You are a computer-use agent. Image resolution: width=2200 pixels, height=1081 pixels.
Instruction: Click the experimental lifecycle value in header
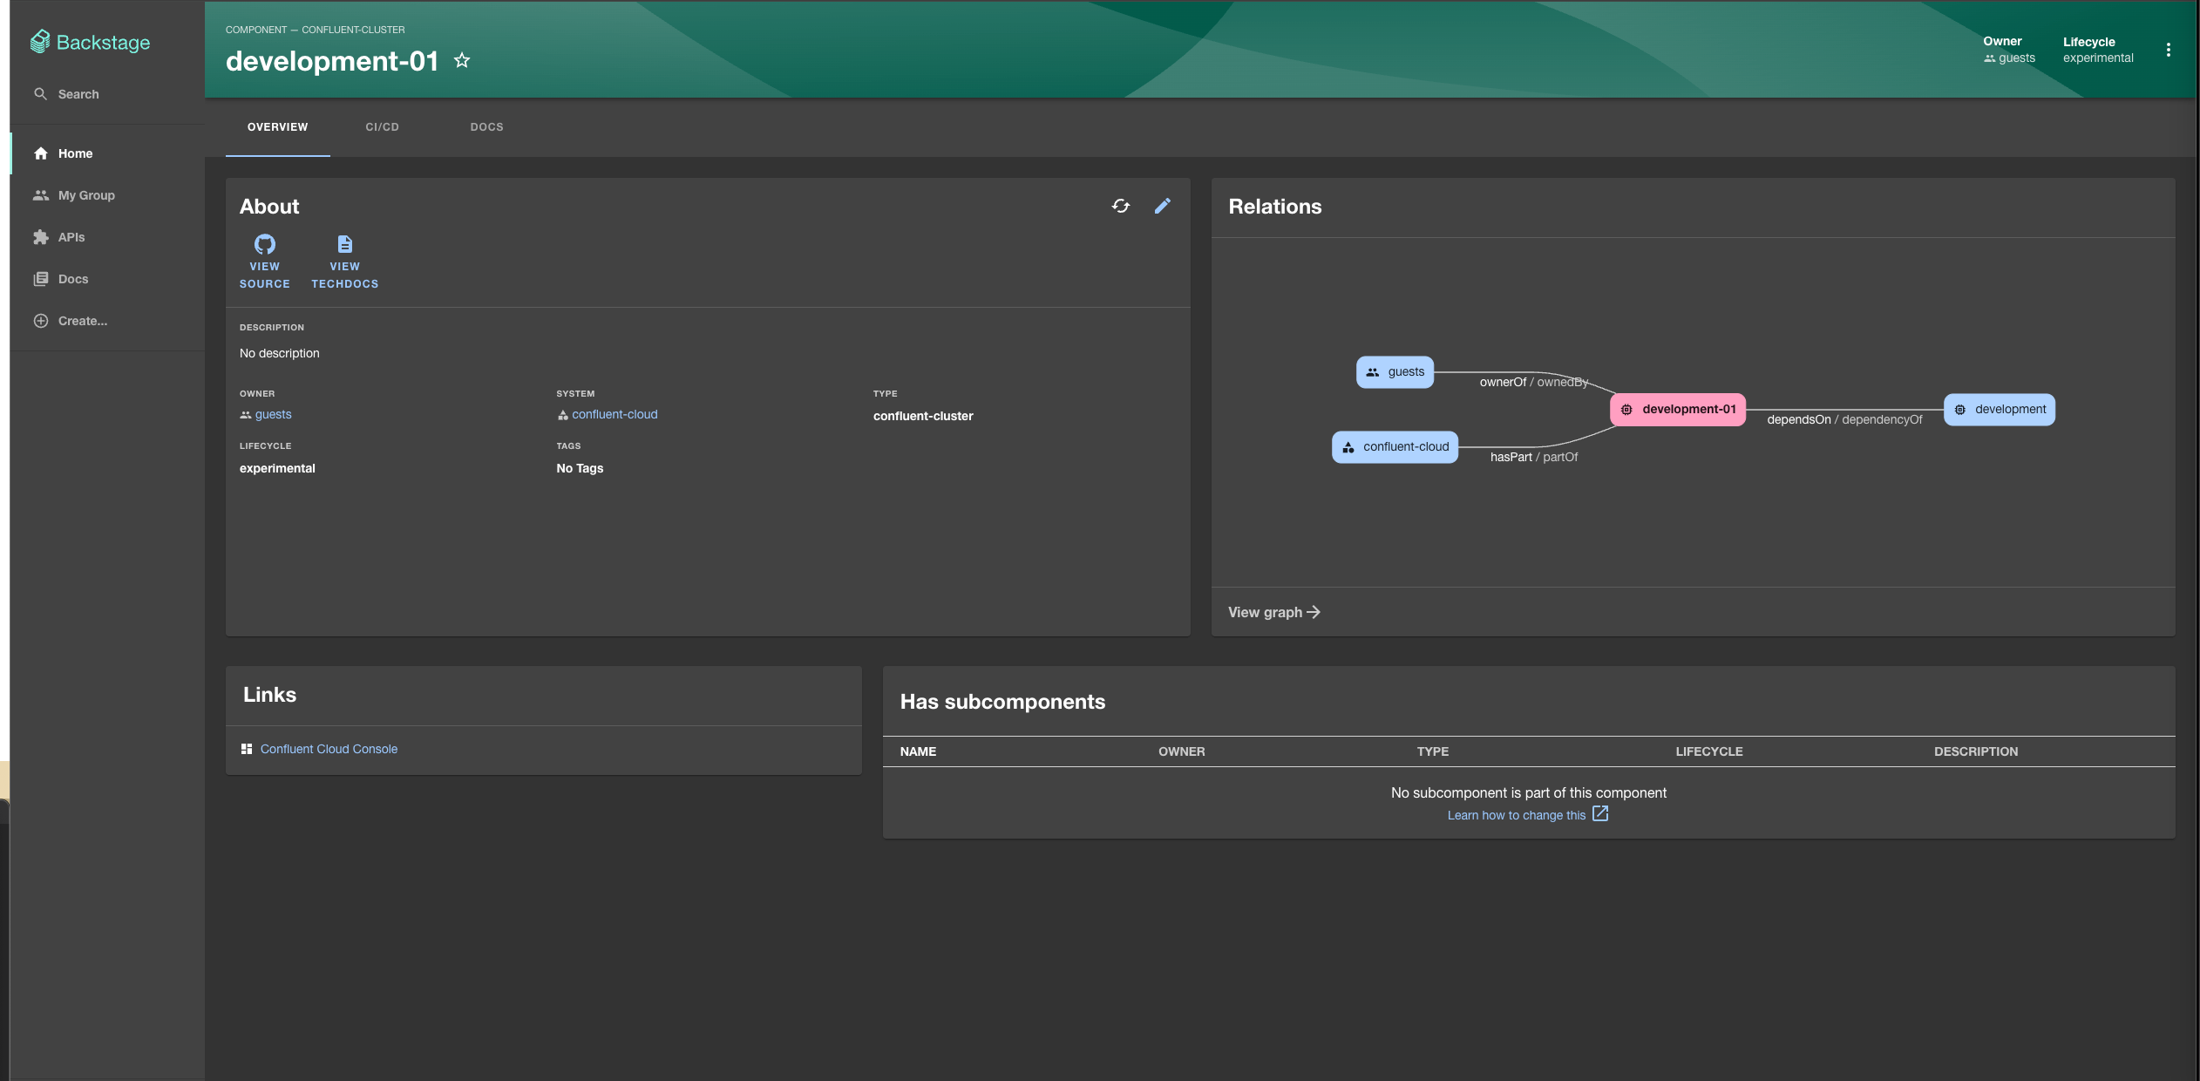[x=2097, y=58]
